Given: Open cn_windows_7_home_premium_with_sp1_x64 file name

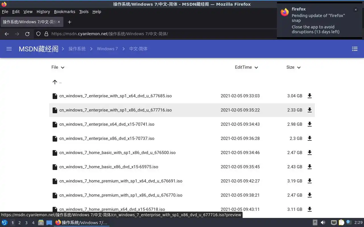Looking at the screenshot, I should (x=121, y=181).
